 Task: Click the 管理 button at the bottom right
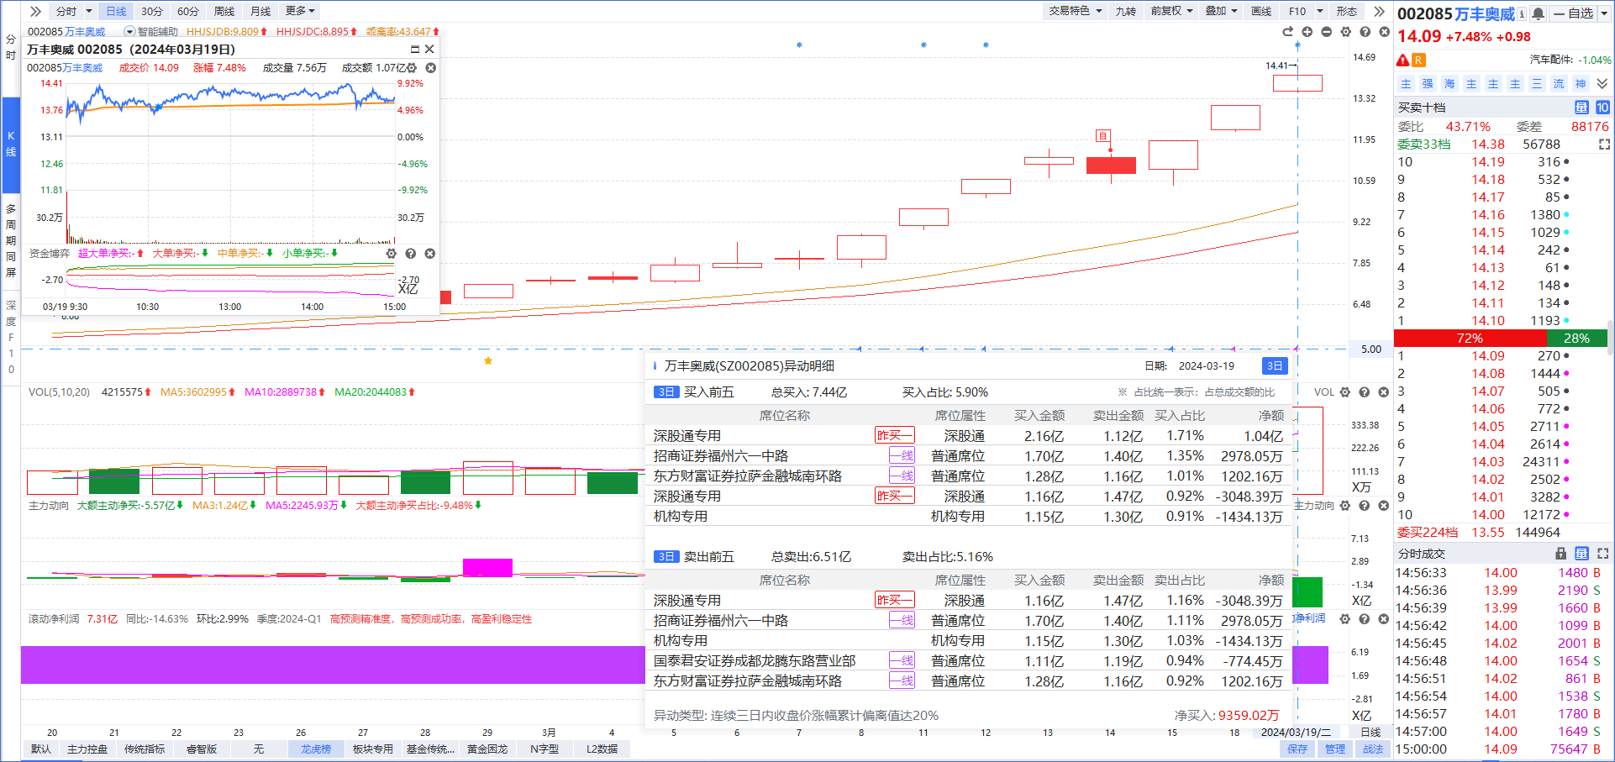(1335, 749)
